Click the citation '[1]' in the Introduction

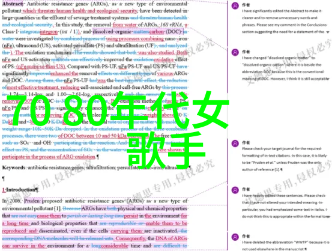pyautogui.click(x=58, y=208)
